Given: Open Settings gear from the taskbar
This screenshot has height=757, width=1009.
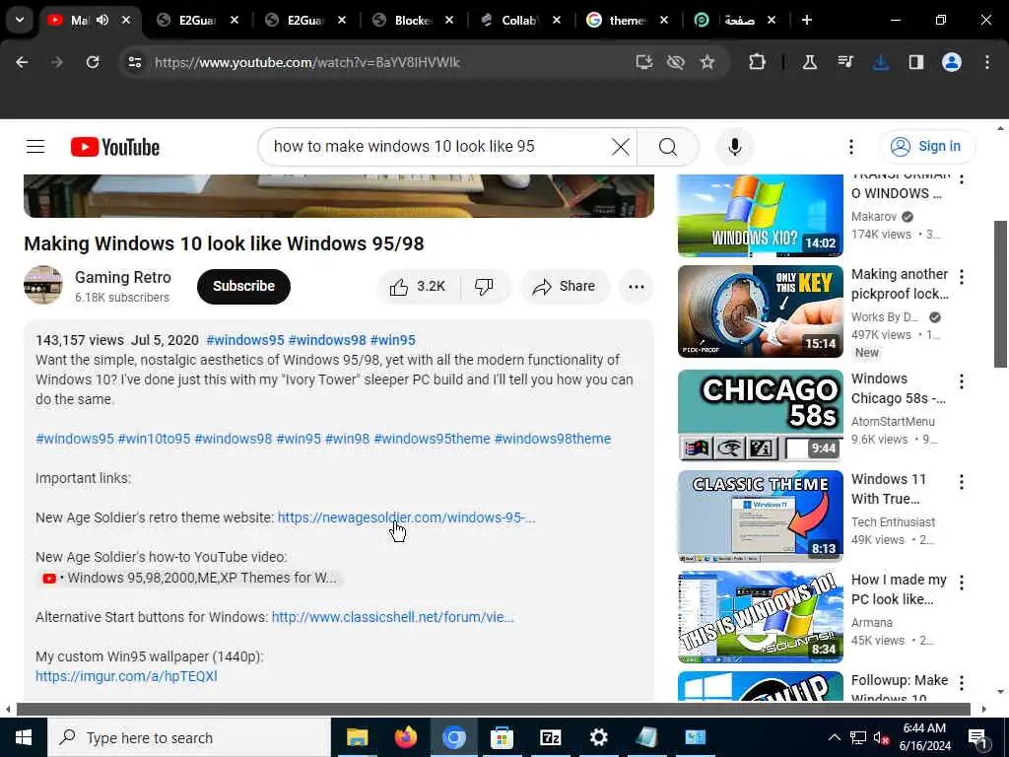Looking at the screenshot, I should pos(598,737).
